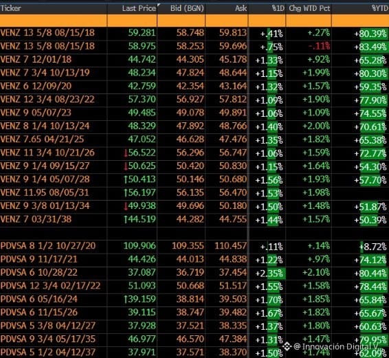389x358 pixels.
Task: Click the orange input cell under Ticker
Action: [54, 21]
